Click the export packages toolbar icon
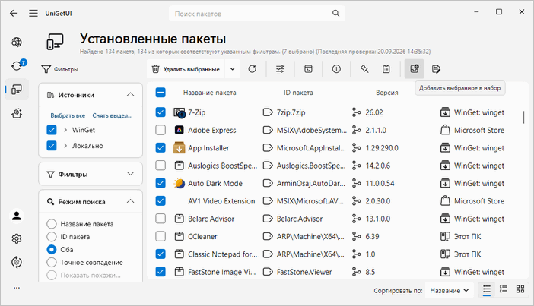Viewport: 534px width, 306px height. click(x=436, y=69)
